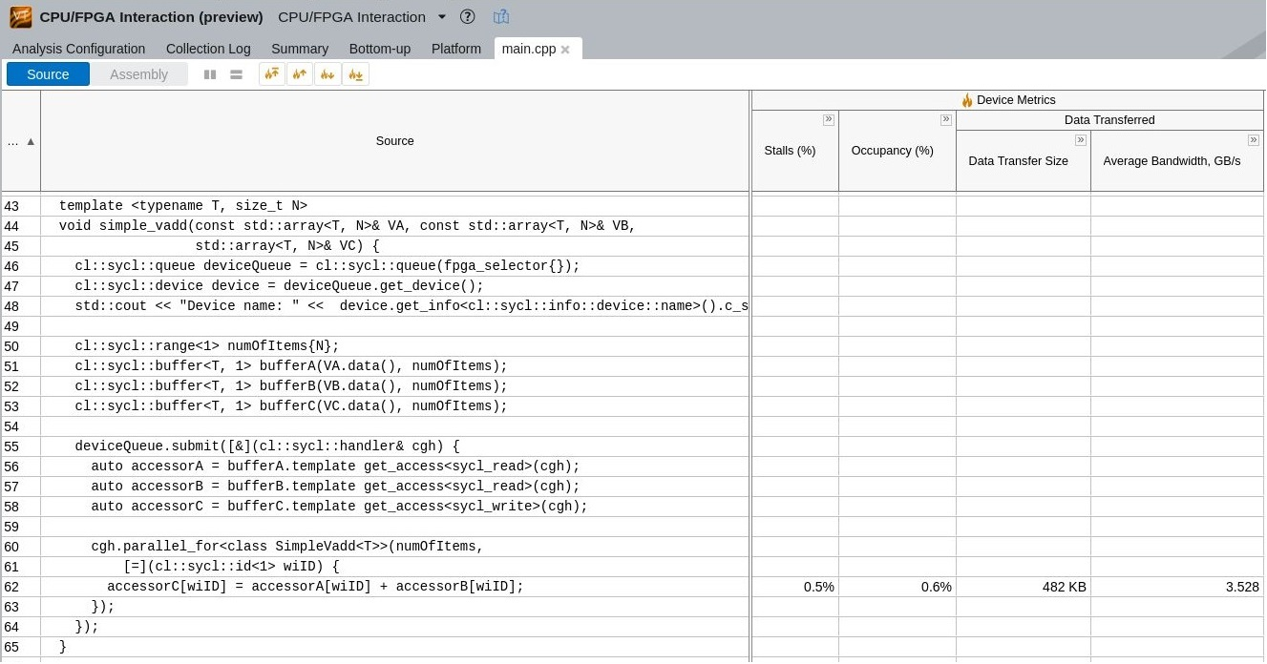The height and width of the screenshot is (664, 1267).
Task: Click the documentation map icon
Action: (x=501, y=16)
